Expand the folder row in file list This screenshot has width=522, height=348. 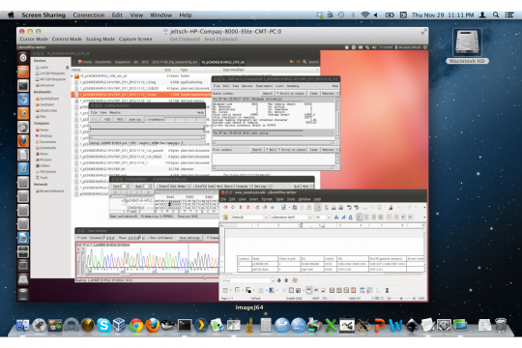[72, 76]
